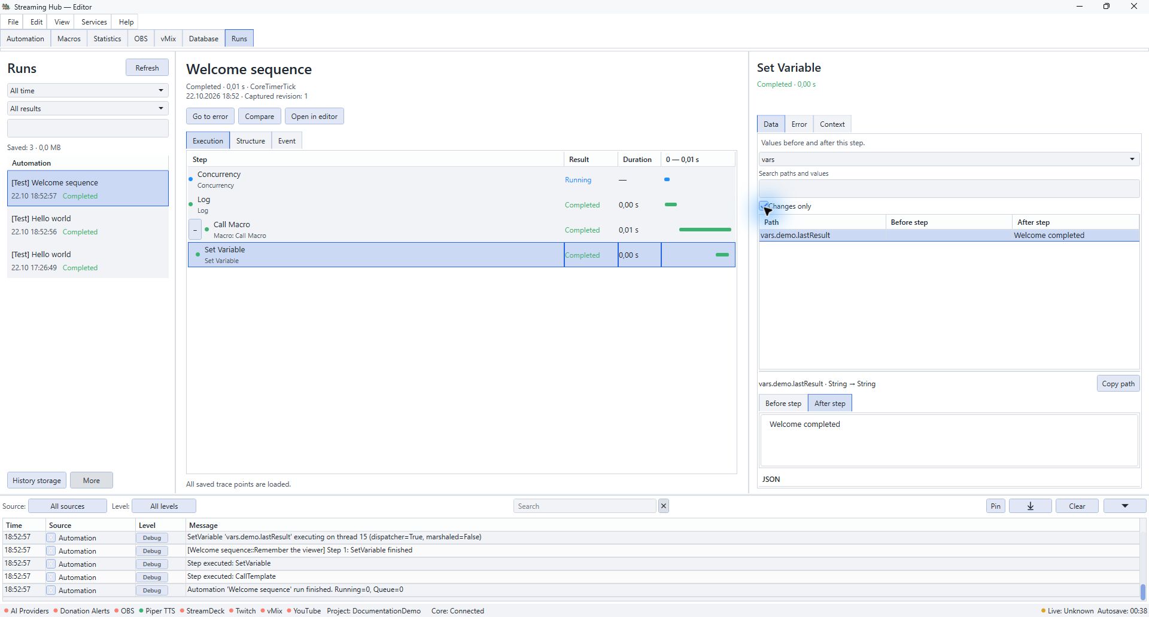Select the Before step value tab
The image size is (1149, 617).
coord(783,403)
